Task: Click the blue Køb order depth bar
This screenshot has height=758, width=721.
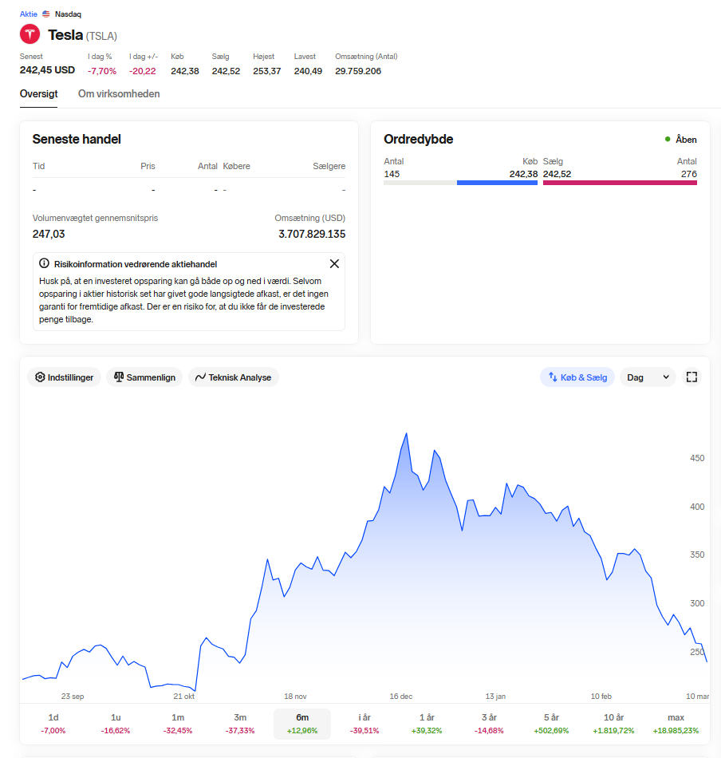Action: 497,183
